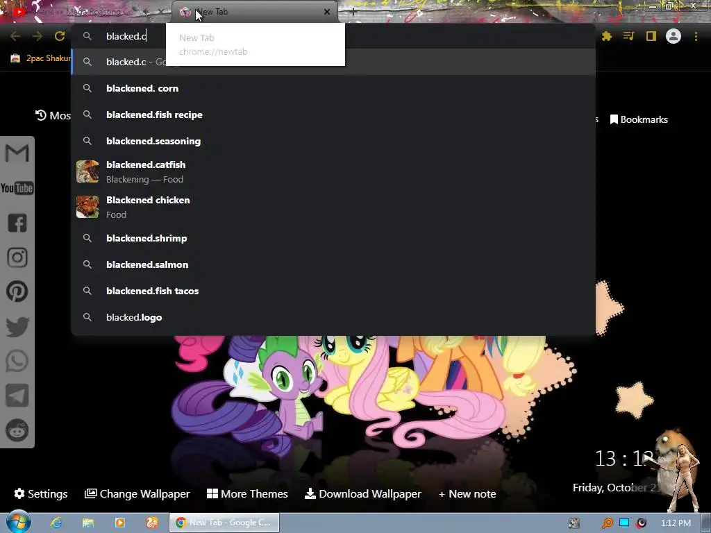Pick the 'blackened.fish tacos' suggestion
The image size is (711, 533).
click(333, 291)
